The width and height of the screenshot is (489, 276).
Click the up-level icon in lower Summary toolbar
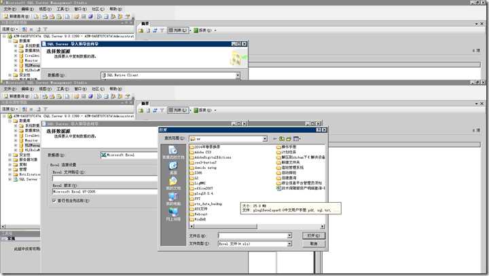[x=141, y=111]
